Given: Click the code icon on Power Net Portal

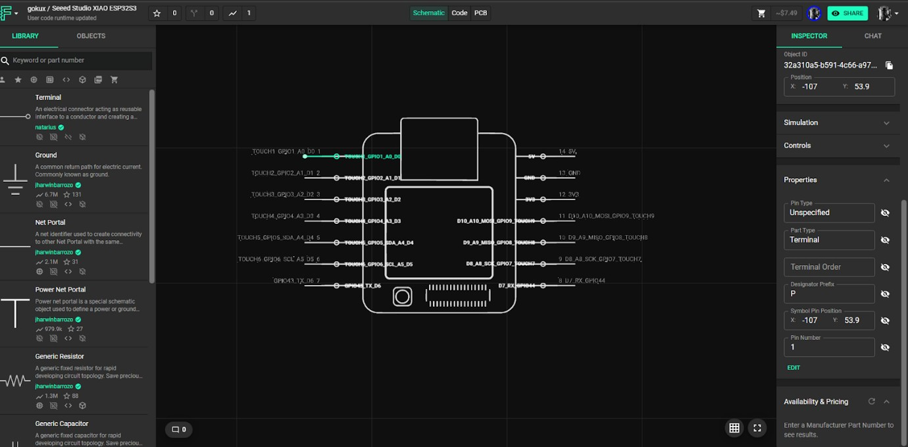Looking at the screenshot, I should click(x=68, y=338).
